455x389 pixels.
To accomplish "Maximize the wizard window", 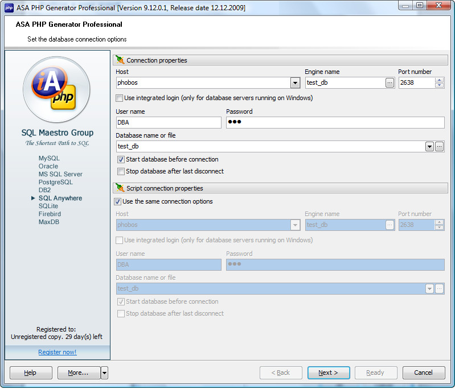I will coord(420,5).
